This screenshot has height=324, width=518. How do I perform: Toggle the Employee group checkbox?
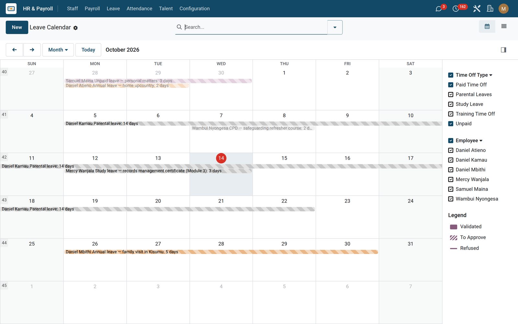[451, 140]
